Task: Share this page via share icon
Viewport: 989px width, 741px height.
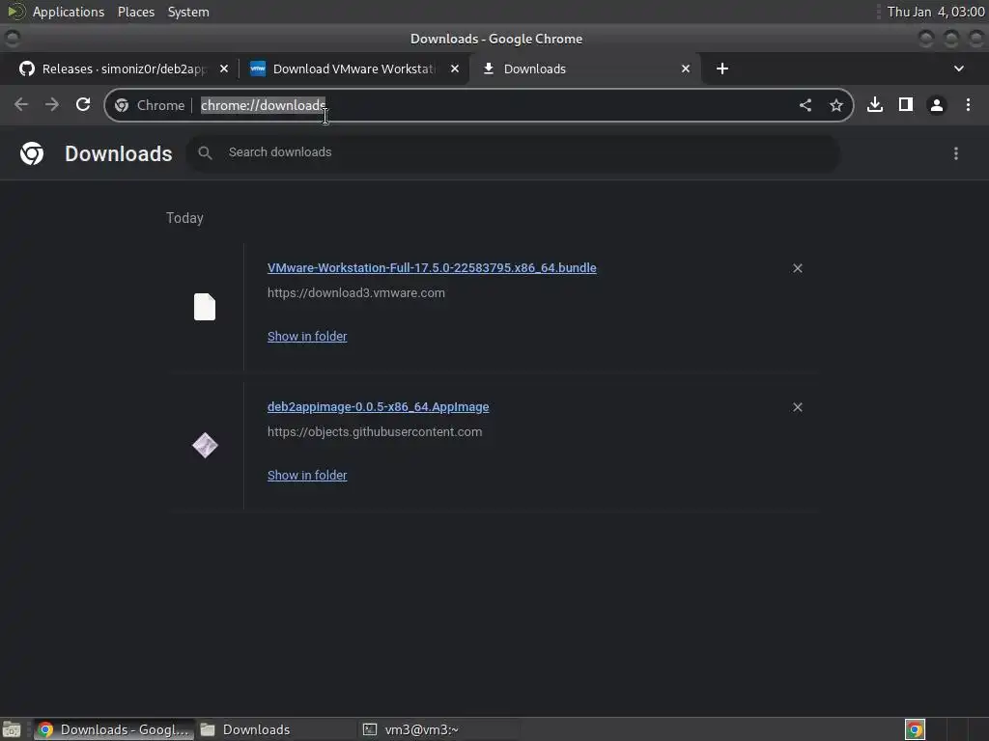Action: [805, 105]
